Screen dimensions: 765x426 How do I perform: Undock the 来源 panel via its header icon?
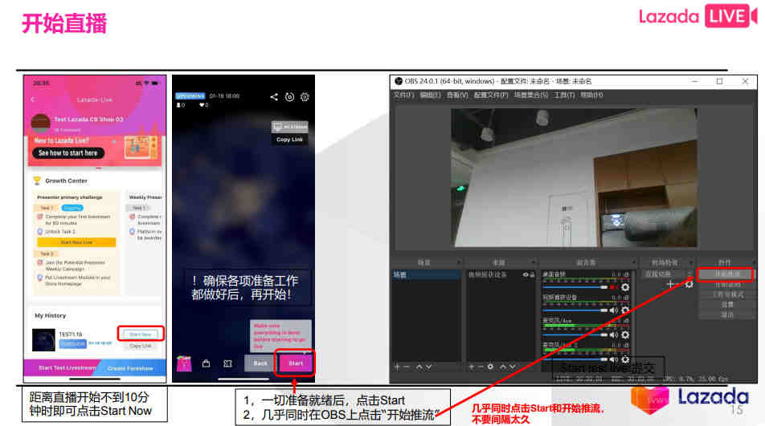pyautogui.click(x=534, y=262)
